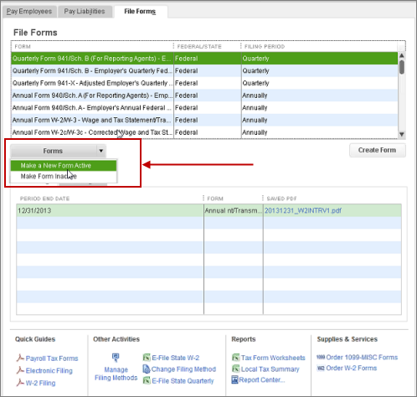This screenshot has height=397, width=417.
Task: Select Quarterly Form 941-X Adjusted Employer's row
Action: (204, 83)
